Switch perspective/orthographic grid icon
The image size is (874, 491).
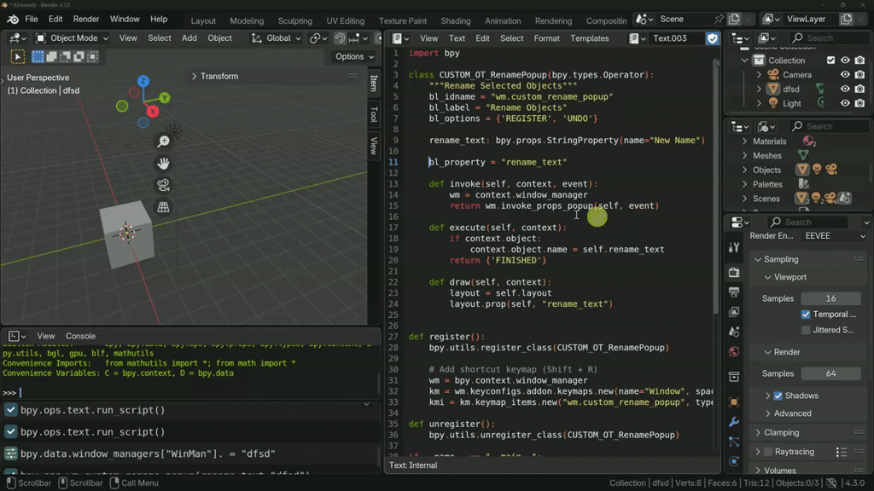pos(163,207)
